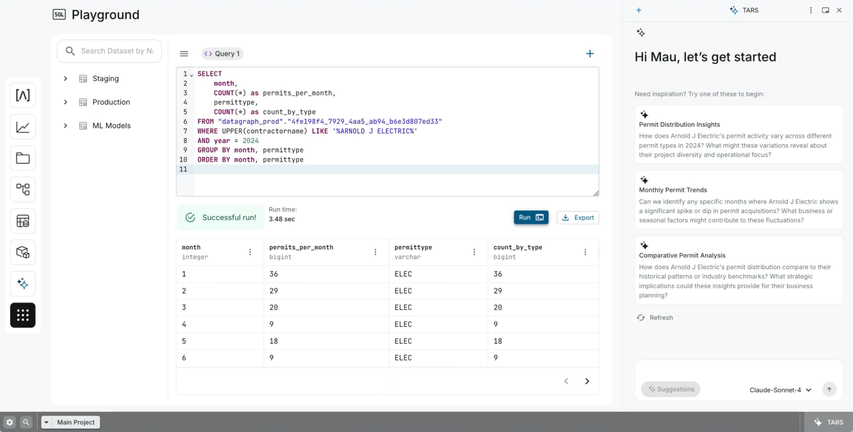Open the chart analytics sidebar icon
The image size is (853, 432).
23,127
